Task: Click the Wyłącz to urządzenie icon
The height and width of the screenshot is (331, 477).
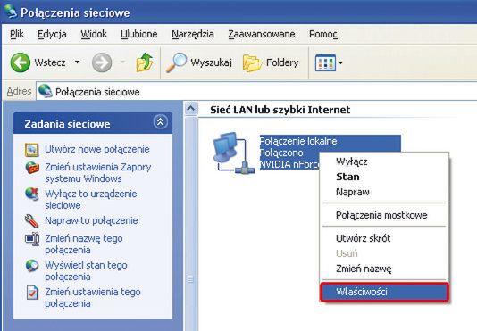Action: coord(32,194)
